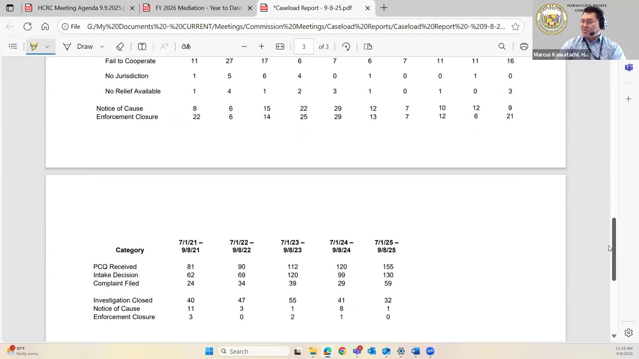The width and height of the screenshot is (639, 359).
Task: Open the weather widget on taskbar
Action: pyautogui.click(x=22, y=351)
